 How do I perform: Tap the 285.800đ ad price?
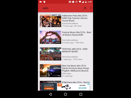pos(82,88)
